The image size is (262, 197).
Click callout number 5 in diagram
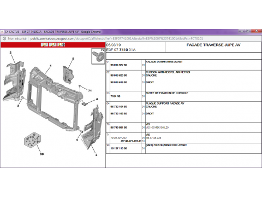pyautogui.click(x=73, y=59)
